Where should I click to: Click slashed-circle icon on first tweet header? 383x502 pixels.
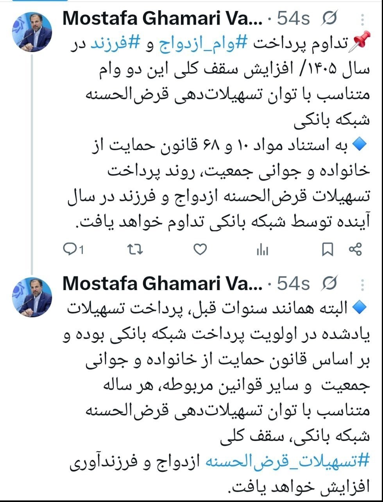pyautogui.click(x=329, y=18)
